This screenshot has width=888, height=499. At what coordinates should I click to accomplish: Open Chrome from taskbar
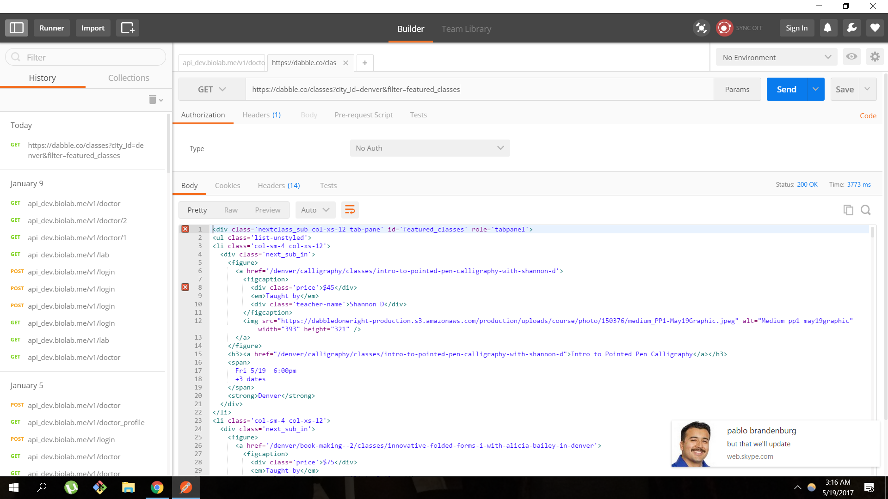(x=157, y=487)
